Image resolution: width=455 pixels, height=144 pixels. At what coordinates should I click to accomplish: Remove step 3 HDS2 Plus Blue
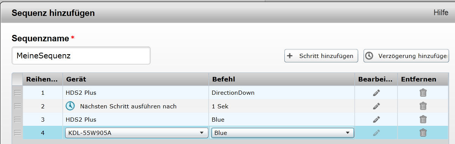(423, 119)
